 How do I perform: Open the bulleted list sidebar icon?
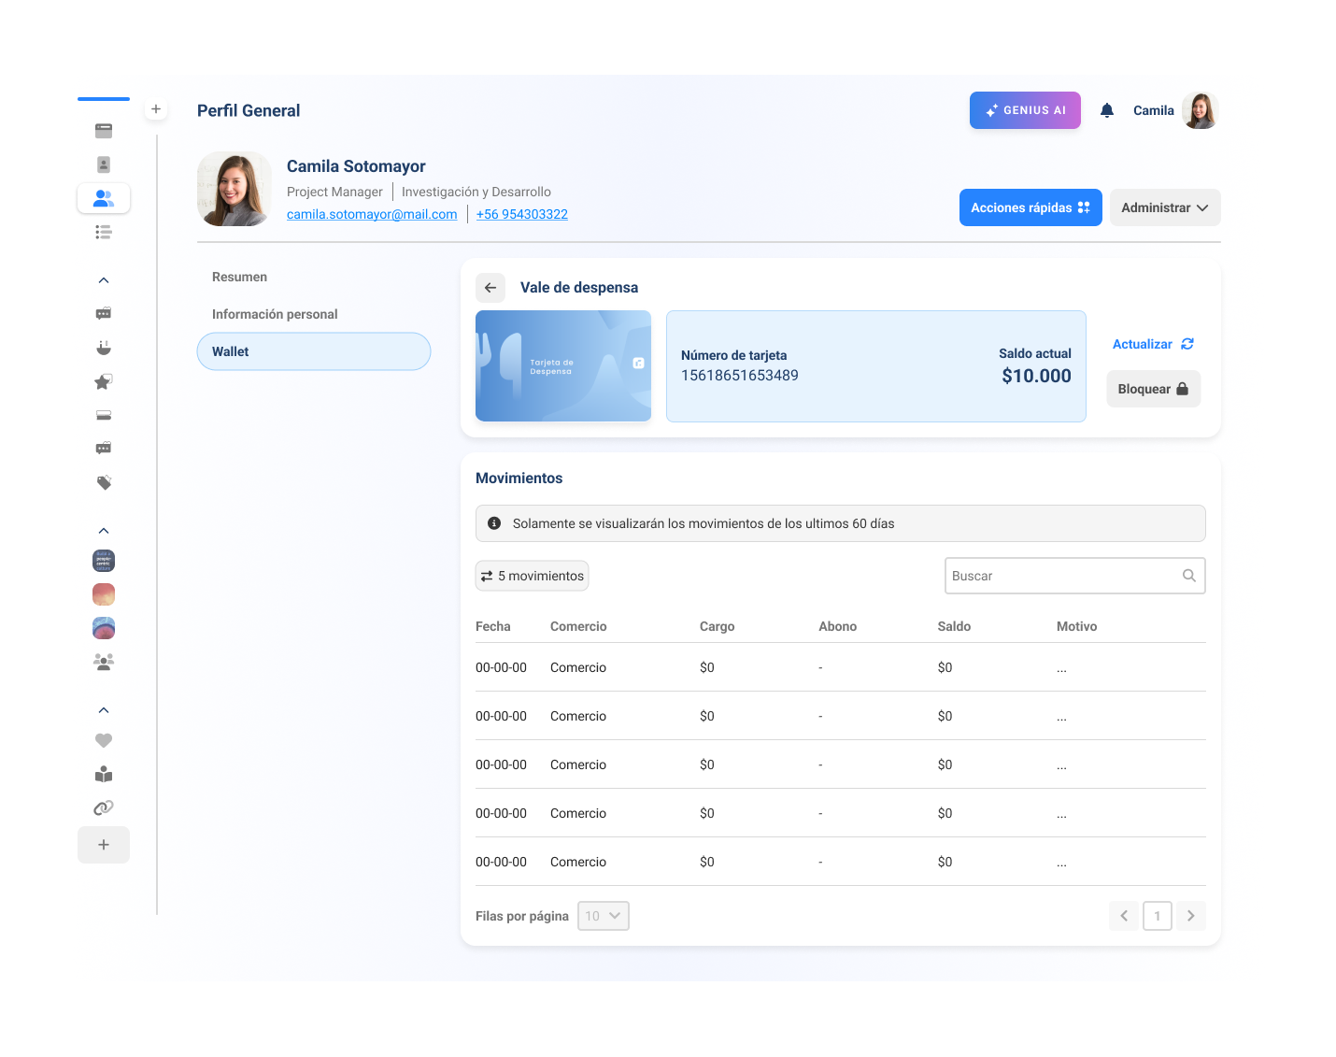tap(104, 232)
